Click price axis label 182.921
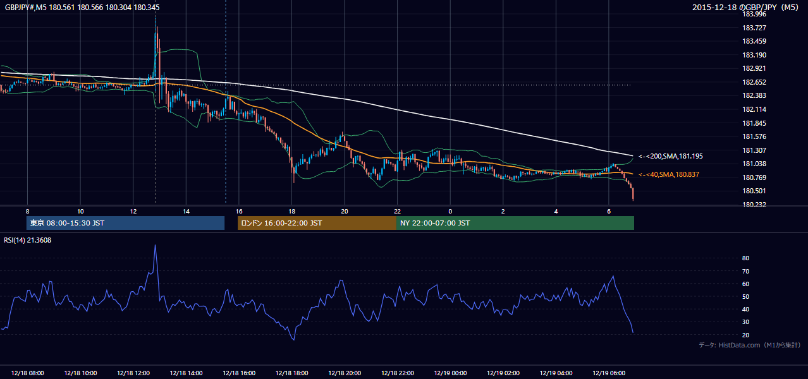 pyautogui.click(x=754, y=69)
